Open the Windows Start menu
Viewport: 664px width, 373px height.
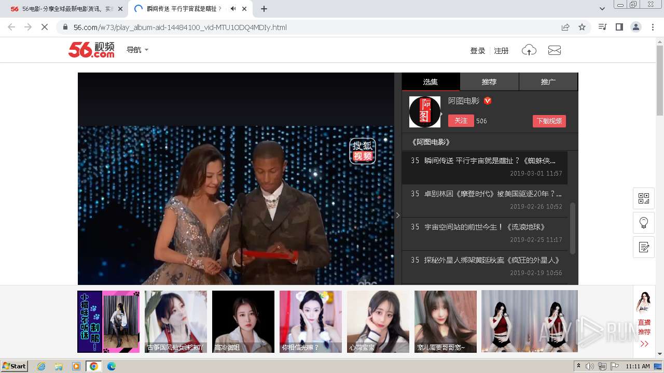[15, 366]
